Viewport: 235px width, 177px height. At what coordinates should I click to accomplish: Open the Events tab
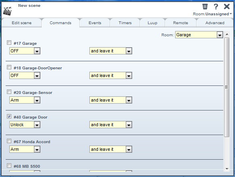95,23
